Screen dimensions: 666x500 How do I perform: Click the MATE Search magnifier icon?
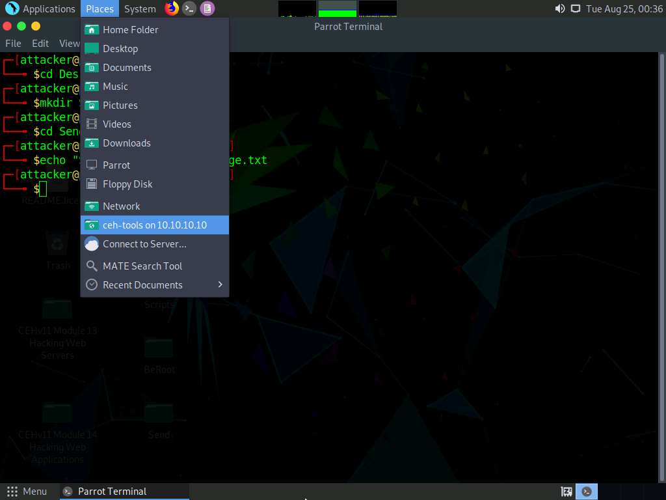point(92,266)
